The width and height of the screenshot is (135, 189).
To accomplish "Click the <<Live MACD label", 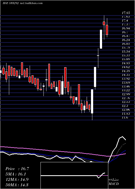I will 114,182.
